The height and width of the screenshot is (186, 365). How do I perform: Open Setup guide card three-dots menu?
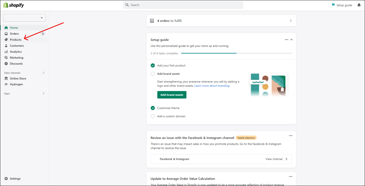pyautogui.click(x=286, y=40)
